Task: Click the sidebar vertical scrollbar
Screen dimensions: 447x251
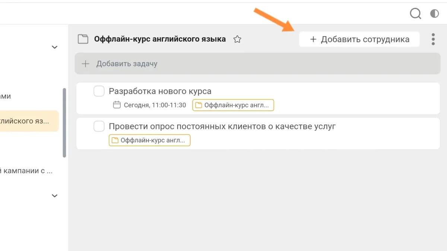Action: 64,123
